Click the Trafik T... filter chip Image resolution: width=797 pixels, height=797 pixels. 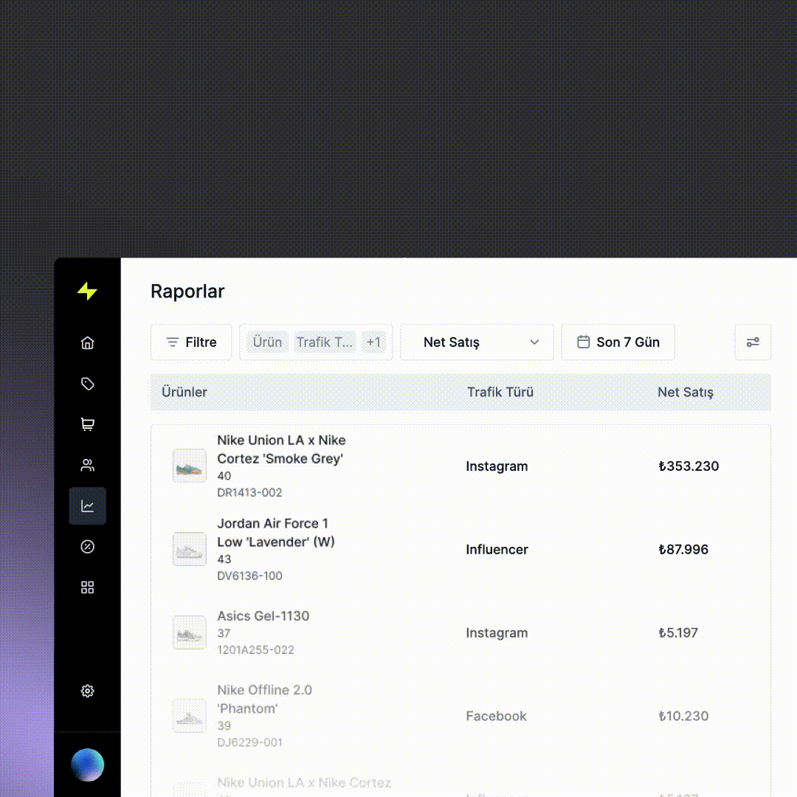324,342
